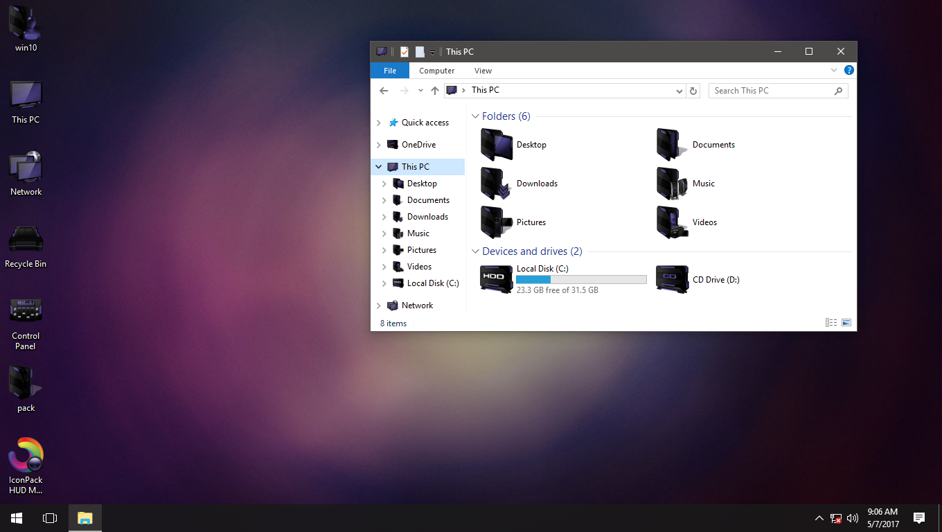Refresh This PC with the refresh icon

693,90
